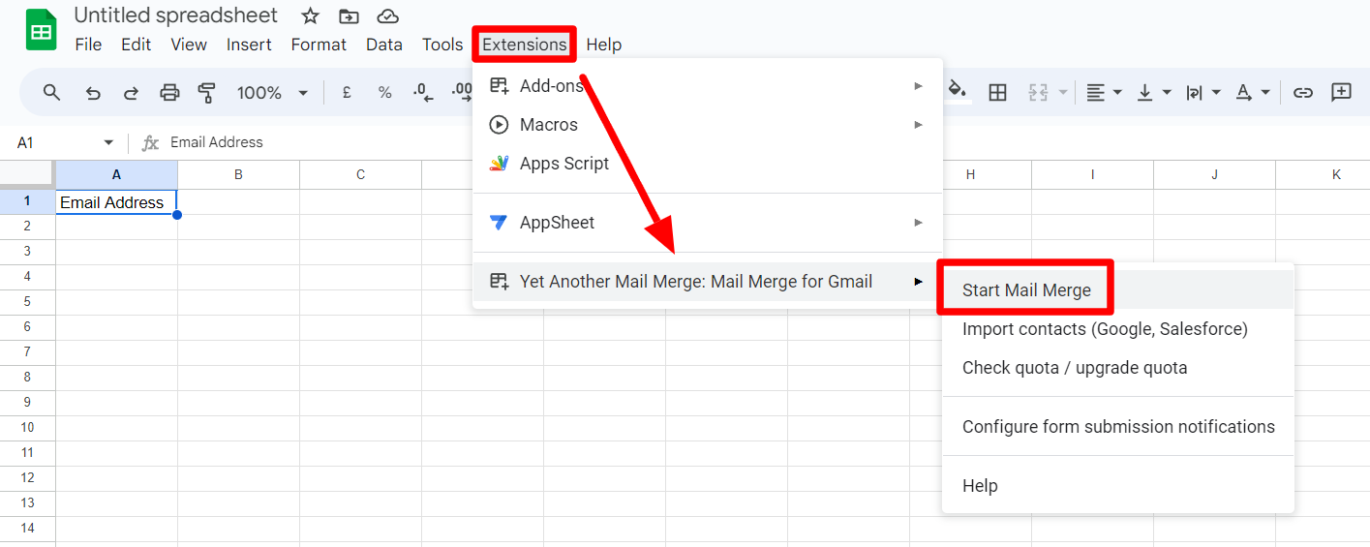Choose Start Mail Merge
1370x547 pixels.
pyautogui.click(x=1118, y=289)
